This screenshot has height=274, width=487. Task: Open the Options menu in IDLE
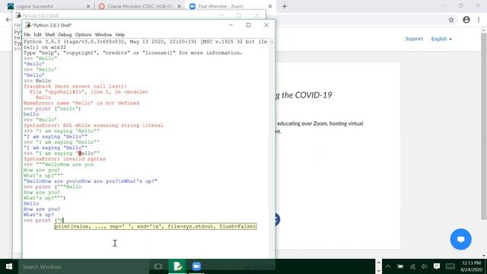(x=83, y=34)
